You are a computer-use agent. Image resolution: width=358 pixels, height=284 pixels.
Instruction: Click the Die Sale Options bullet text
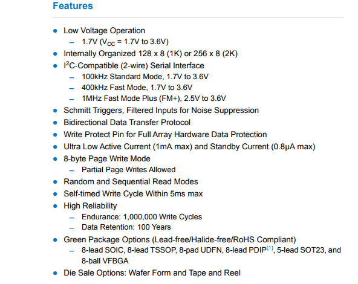pos(152,273)
